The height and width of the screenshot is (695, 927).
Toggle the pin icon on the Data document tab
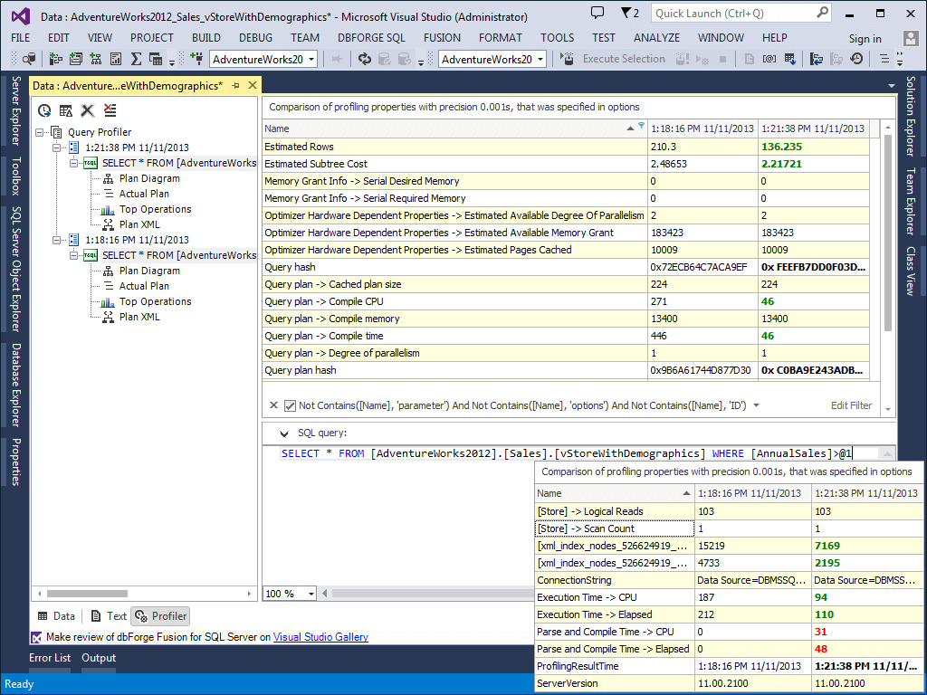point(237,84)
